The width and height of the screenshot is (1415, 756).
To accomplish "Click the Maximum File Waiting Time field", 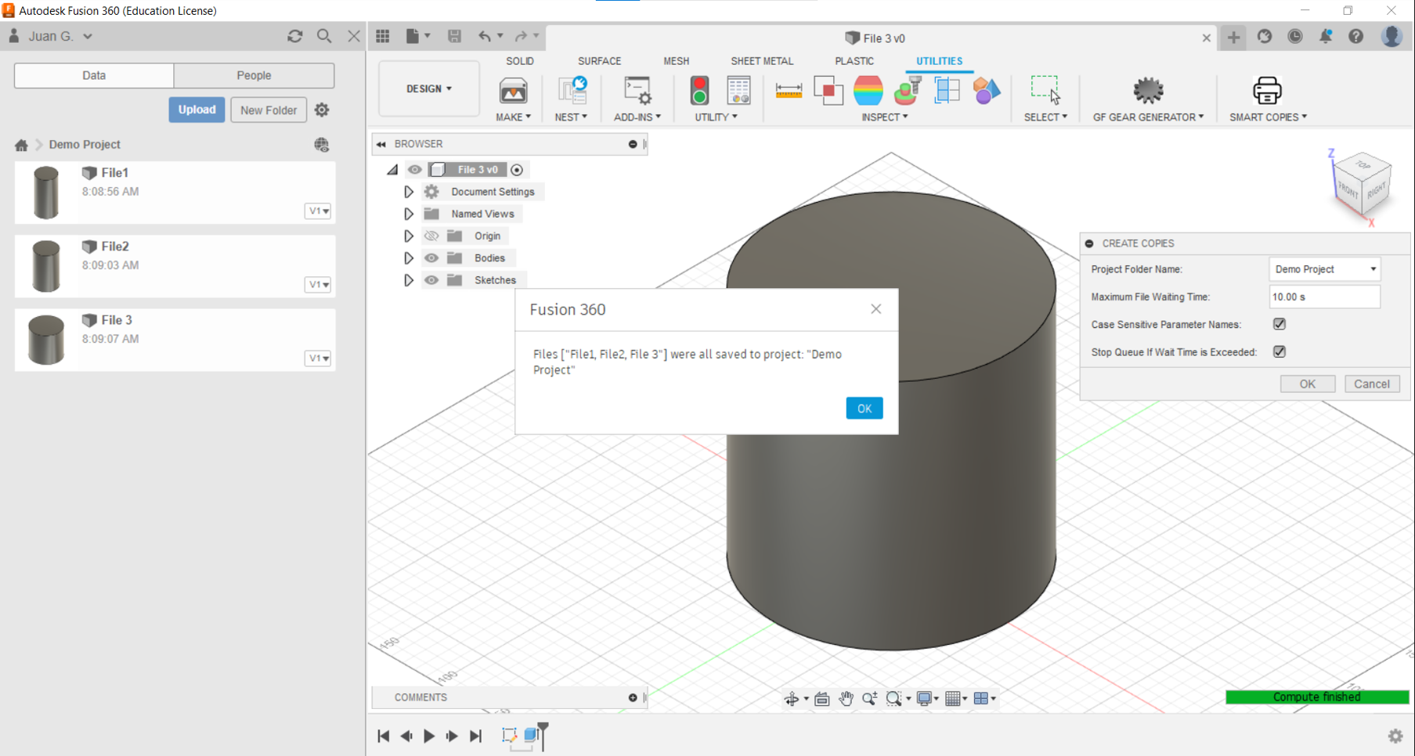I will (1323, 297).
